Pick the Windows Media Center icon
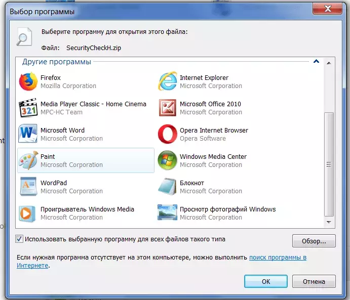 click(x=168, y=160)
